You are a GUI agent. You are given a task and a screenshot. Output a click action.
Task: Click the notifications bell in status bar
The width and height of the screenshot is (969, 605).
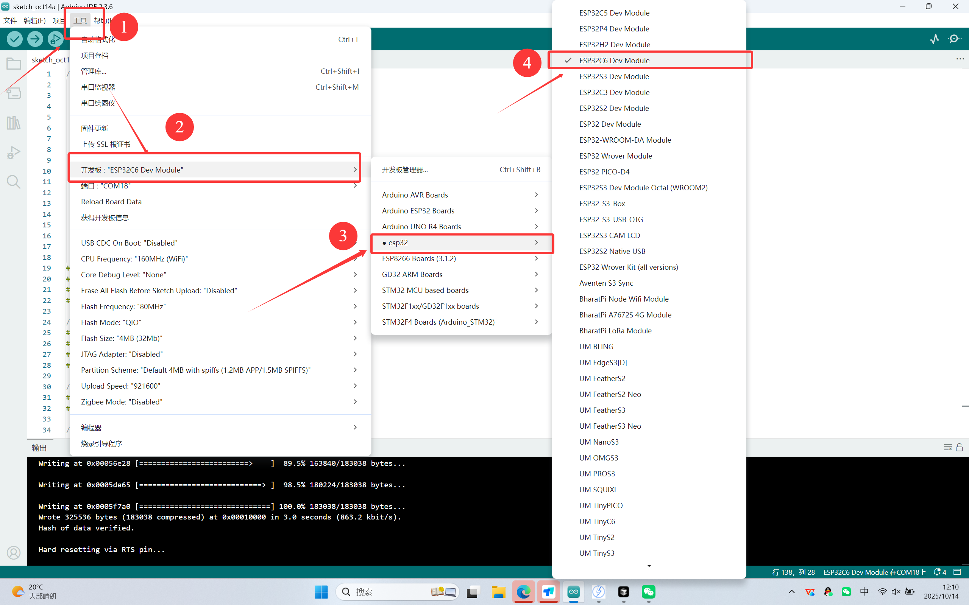(937, 572)
